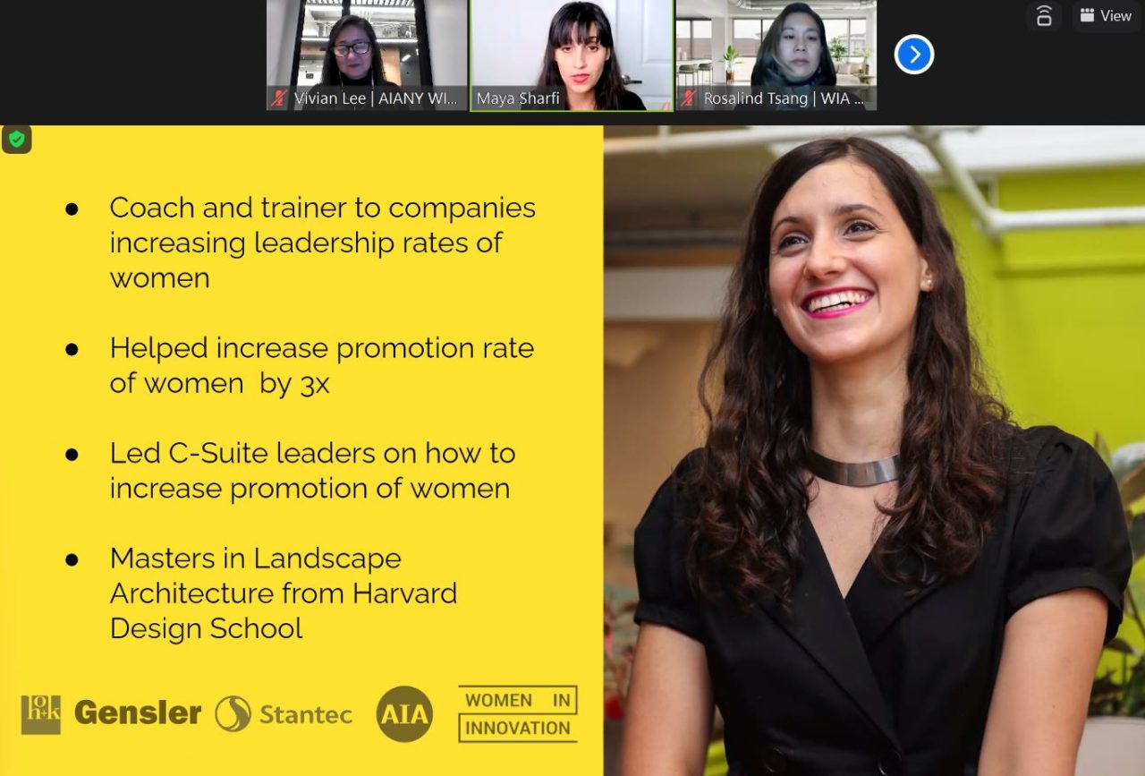Click the muted microphone icon on Vivian Lee

[x=280, y=98]
